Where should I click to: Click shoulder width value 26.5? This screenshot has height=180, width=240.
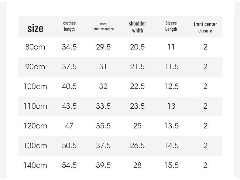[x=137, y=145]
